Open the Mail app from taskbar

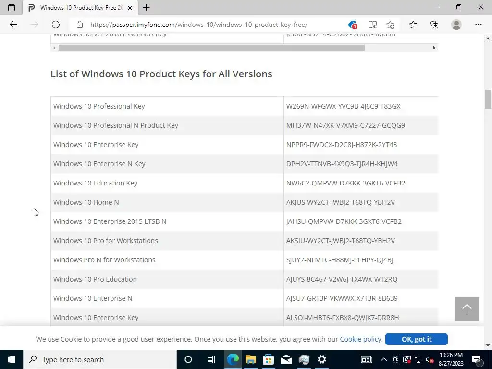[286, 359]
